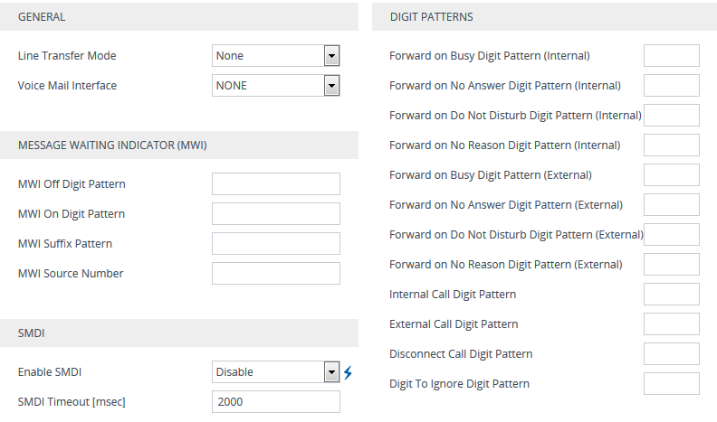The width and height of the screenshot is (717, 422).
Task: Click the SMDI Timeout field showing 2000
Action: 276,402
